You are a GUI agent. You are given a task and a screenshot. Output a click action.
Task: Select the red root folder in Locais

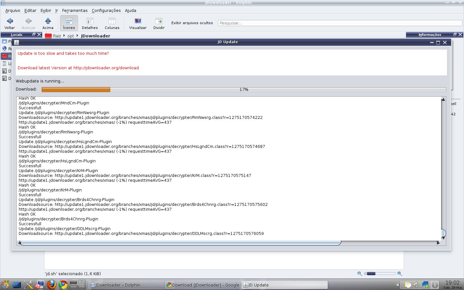click(x=5, y=56)
